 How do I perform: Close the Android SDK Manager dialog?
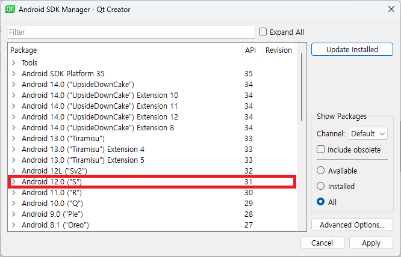391,9
